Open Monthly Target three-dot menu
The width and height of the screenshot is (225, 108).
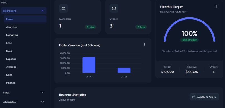pos(217,6)
